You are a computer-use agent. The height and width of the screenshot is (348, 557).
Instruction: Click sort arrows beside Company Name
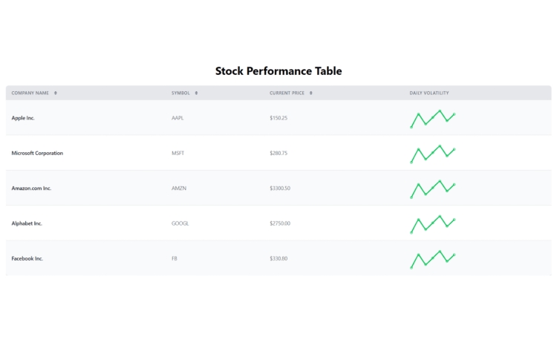pyautogui.click(x=56, y=93)
